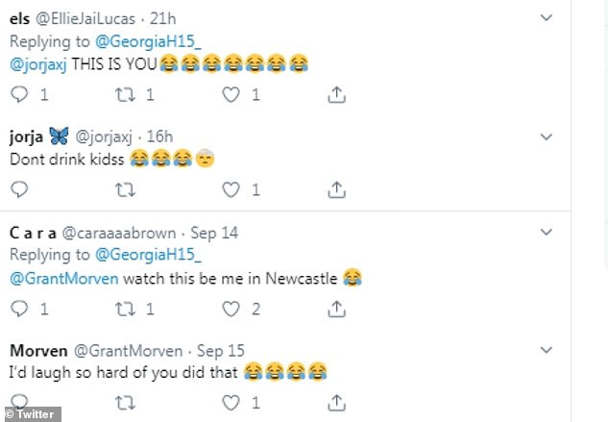Click the @jorjaxj mention in els's tweet
Screen dimensions: 608x422
pyautogui.click(x=41, y=64)
